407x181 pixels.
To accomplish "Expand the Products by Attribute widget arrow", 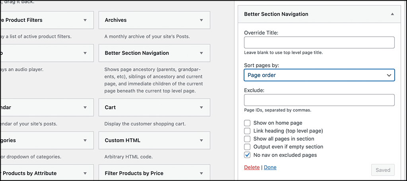I will [x=85, y=173].
